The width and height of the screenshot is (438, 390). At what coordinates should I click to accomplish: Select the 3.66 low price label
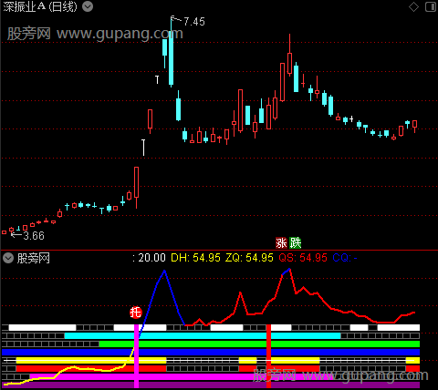click(34, 236)
